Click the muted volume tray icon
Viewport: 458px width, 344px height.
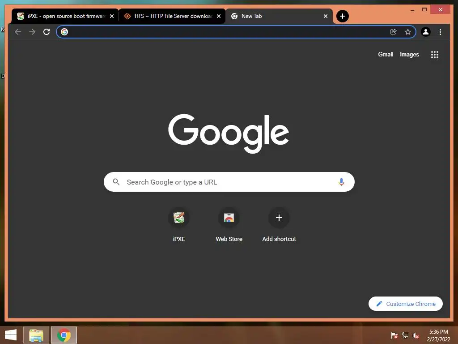[x=416, y=335]
